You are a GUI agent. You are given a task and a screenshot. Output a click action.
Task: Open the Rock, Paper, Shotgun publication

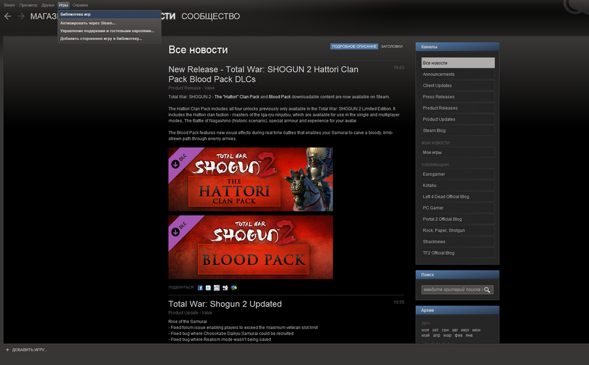pos(458,230)
